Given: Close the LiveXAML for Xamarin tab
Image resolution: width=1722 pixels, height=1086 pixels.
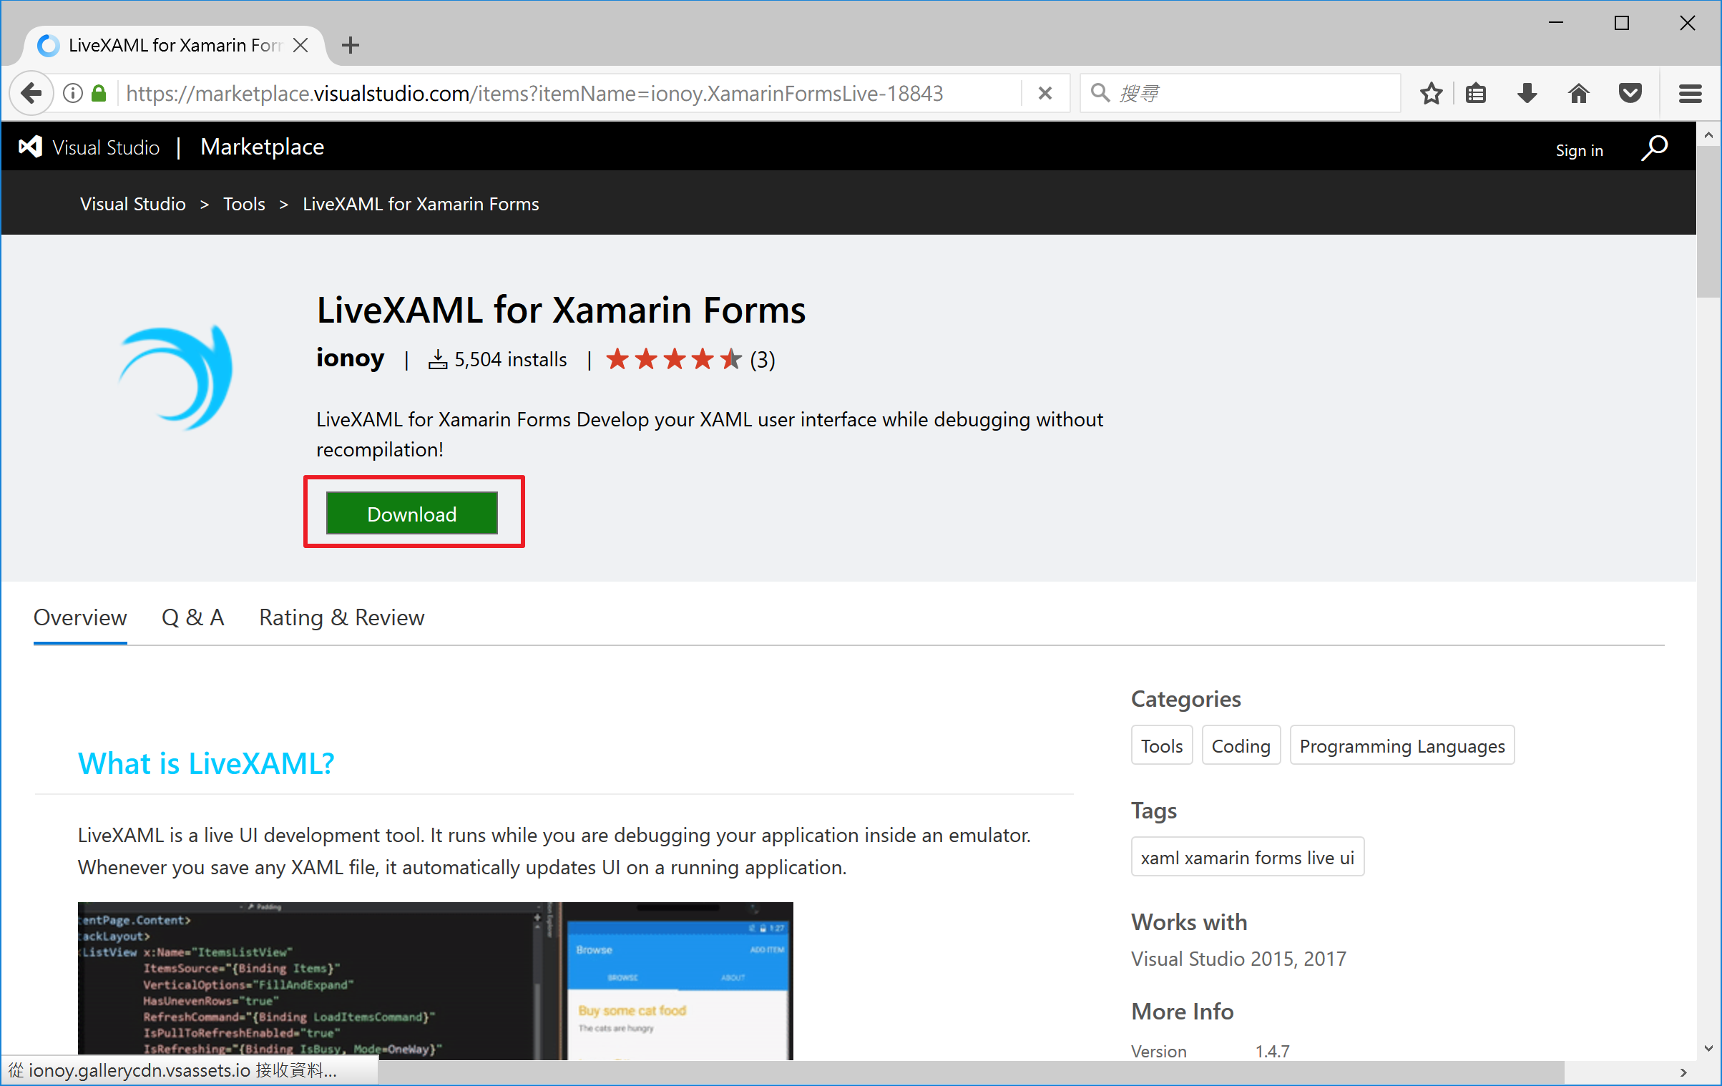Looking at the screenshot, I should [x=300, y=45].
